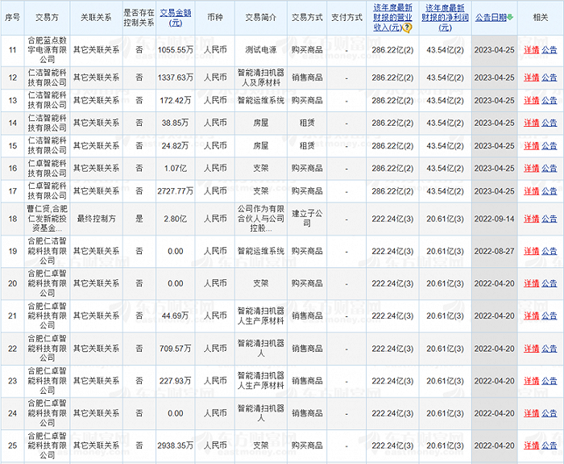Image resolution: width=564 pixels, height=464 pixels.
Task: Open 公告 for row 11 合肥蓝点数字电源
Action: 549,50
